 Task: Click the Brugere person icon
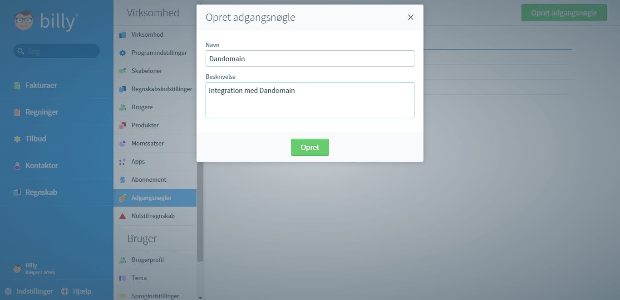pos(123,107)
